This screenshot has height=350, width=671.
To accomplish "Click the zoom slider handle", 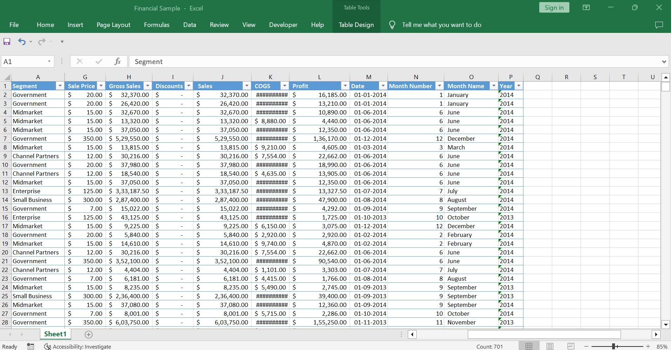I will [614, 346].
